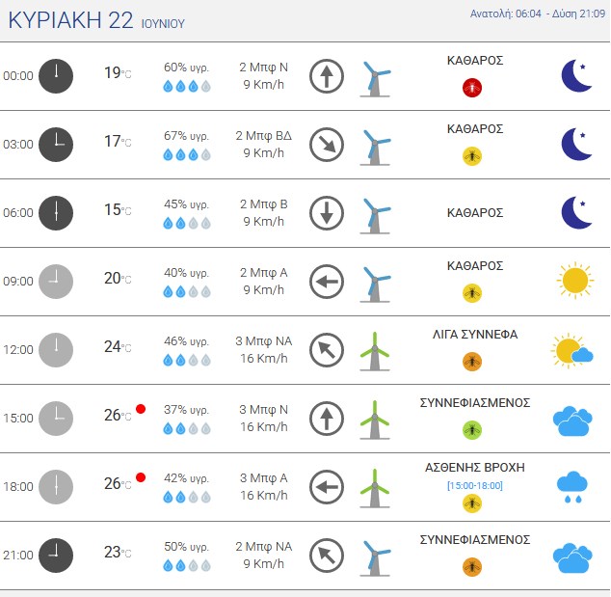The height and width of the screenshot is (597, 611).
Task: Click the humidity droplets at 00:00
Action: (187, 86)
